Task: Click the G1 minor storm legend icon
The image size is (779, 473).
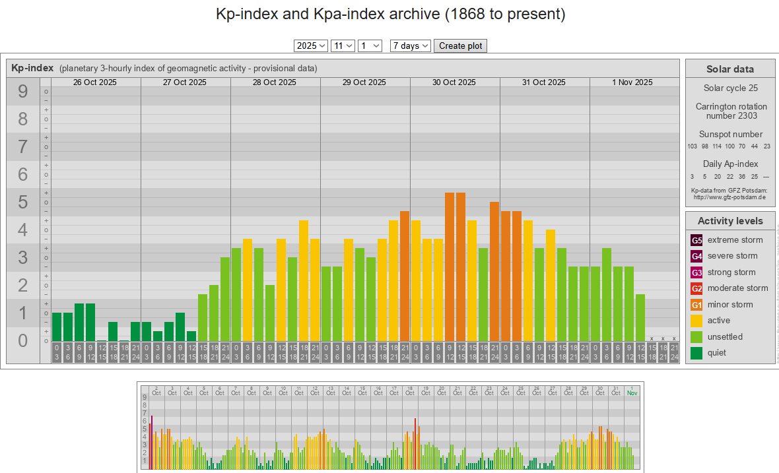Action: (696, 305)
